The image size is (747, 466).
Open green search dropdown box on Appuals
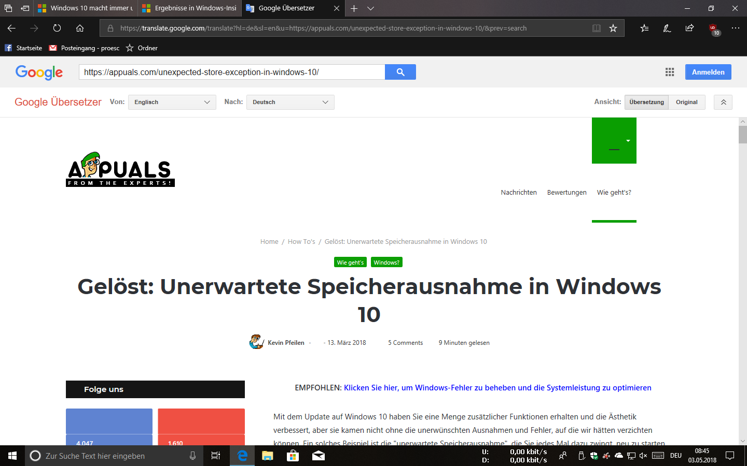point(614,140)
